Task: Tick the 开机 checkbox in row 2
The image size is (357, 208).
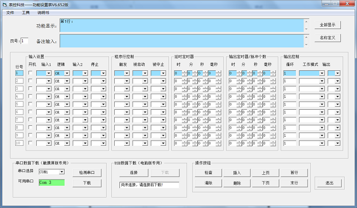Action: 30,81
